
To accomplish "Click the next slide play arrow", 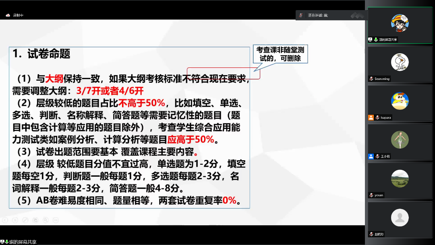I will [15, 220].
